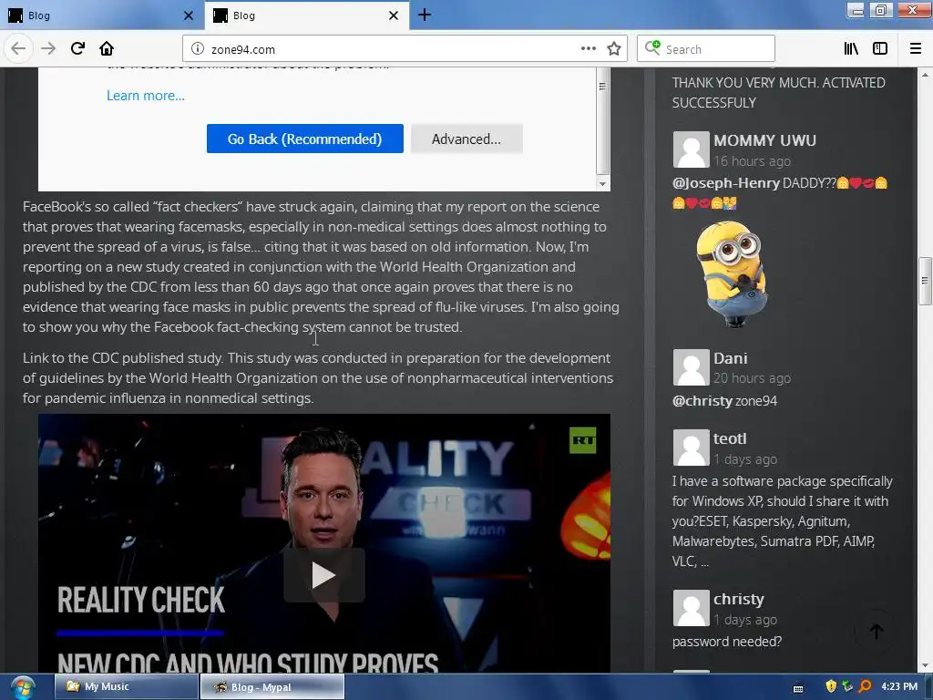Viewport: 933px width, 700px height.
Task: Close the first Blog tab
Action: point(189,15)
